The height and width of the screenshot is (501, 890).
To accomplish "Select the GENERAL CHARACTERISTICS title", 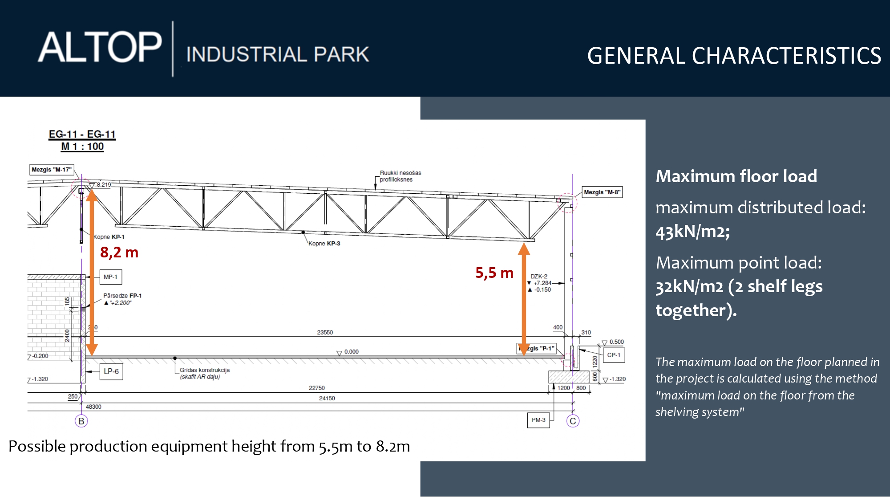I will [734, 56].
